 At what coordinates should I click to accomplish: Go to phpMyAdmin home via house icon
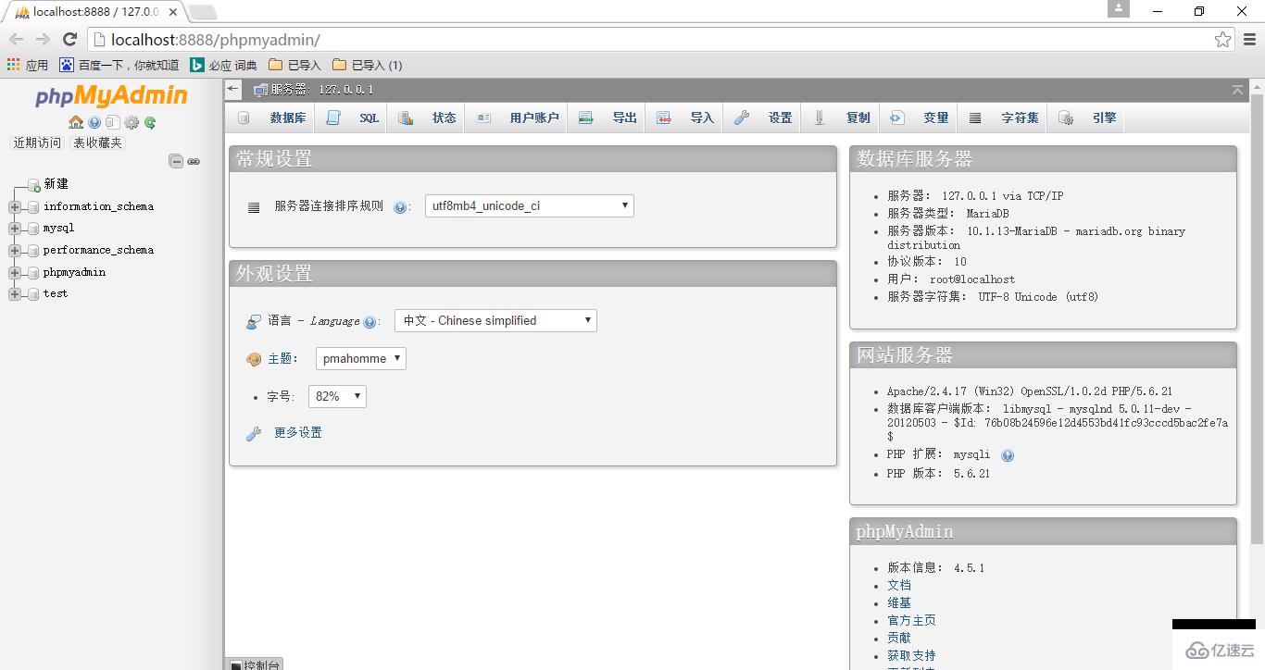[x=76, y=122]
